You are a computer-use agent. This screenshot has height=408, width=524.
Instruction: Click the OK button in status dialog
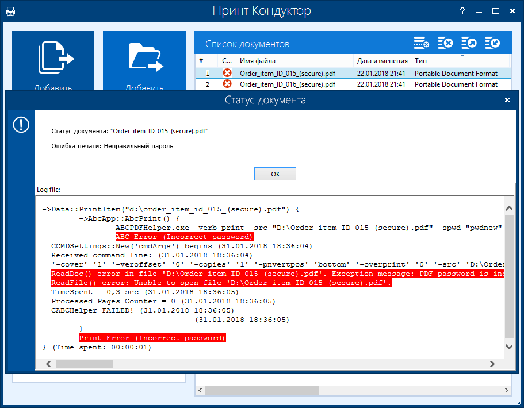click(x=275, y=174)
